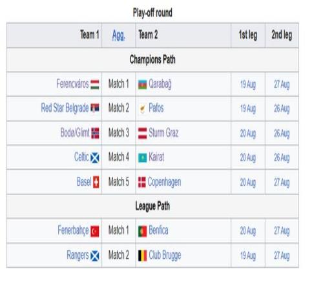The image size is (323, 284).
Task: Click the Switzerland flag next to Basel
Action: 96,182
